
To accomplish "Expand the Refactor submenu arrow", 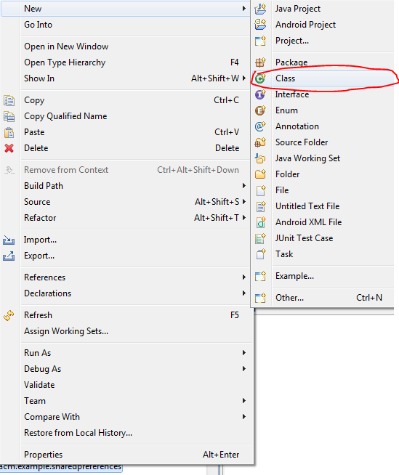I will (x=243, y=217).
